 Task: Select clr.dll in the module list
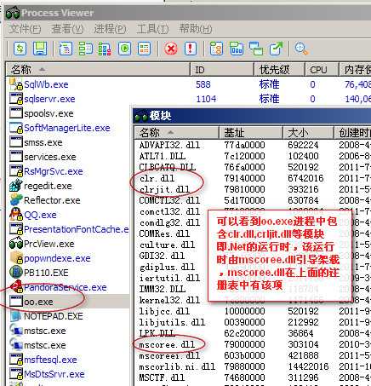(157, 178)
